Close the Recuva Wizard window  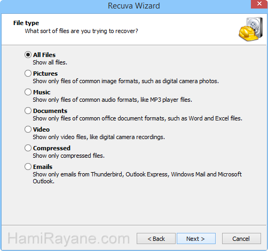coord(259,4)
